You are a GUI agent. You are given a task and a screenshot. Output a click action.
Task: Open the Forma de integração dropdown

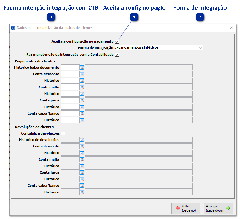pyautogui.click(x=200, y=48)
